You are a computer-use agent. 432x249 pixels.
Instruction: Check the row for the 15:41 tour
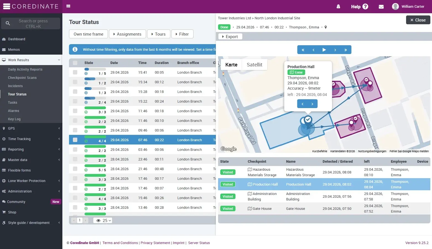pyautogui.click(x=75, y=72)
